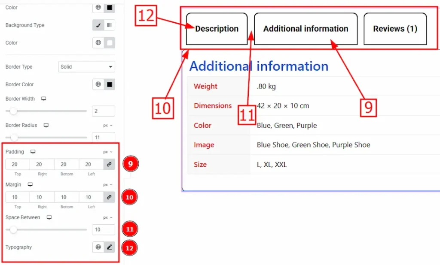This screenshot has height=265, width=440.
Task: Open px unit selector for Padding
Action: click(x=108, y=152)
